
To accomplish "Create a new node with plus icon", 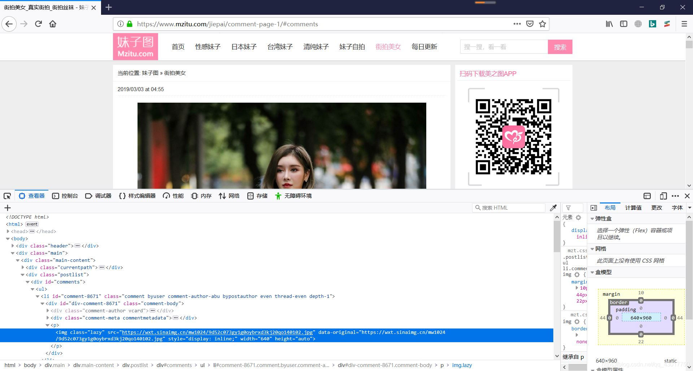I will (x=8, y=208).
